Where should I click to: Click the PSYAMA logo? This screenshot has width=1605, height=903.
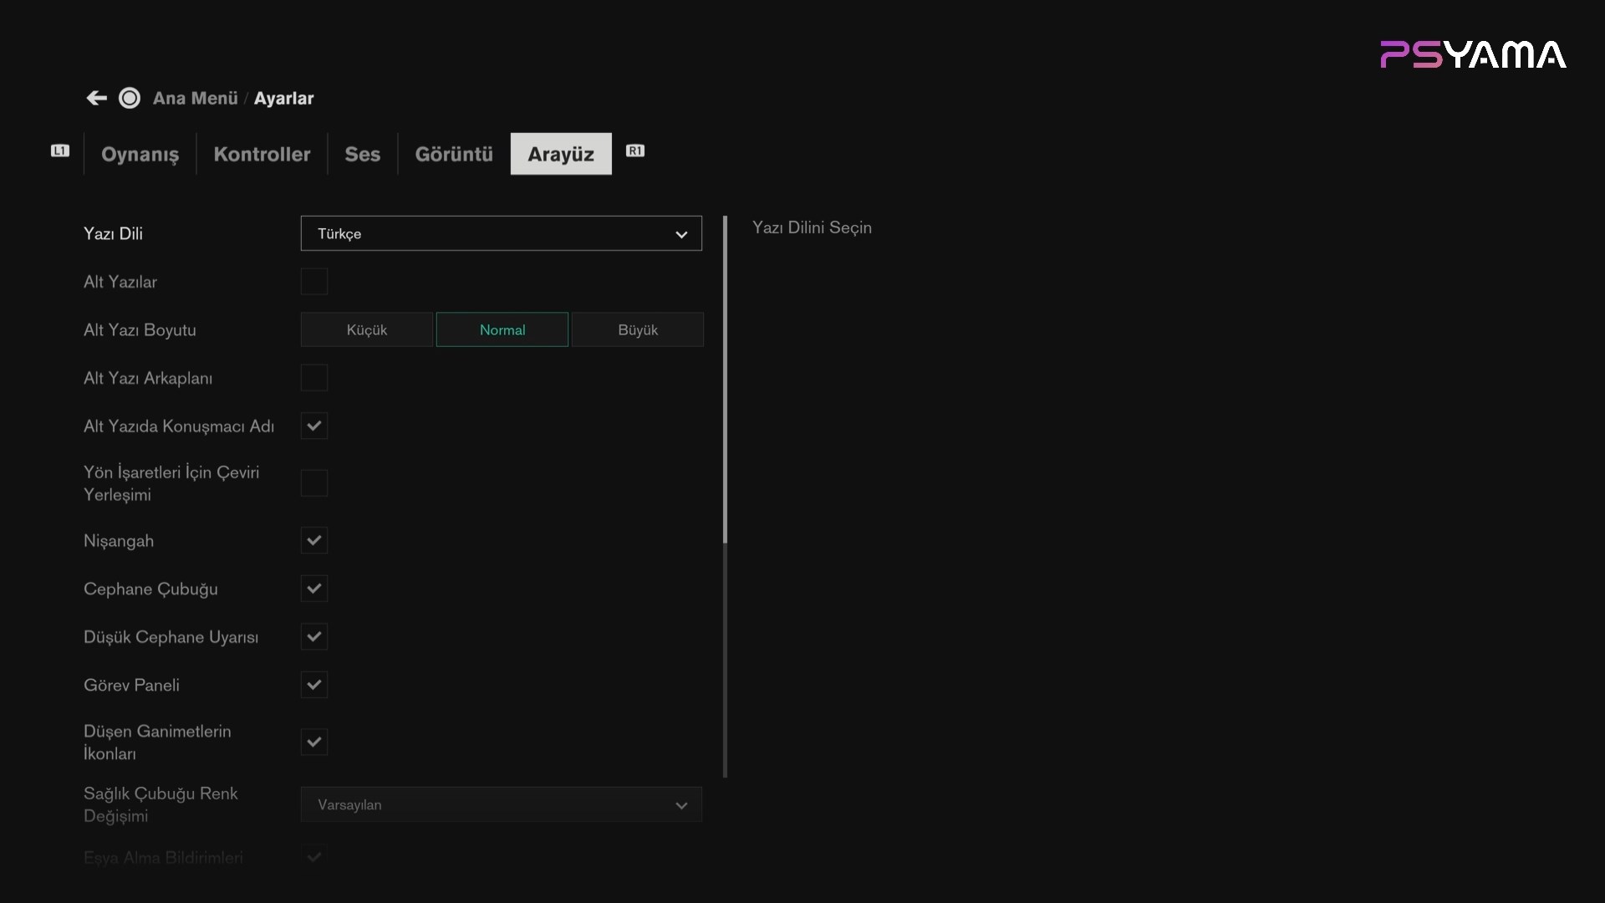pos(1473,55)
